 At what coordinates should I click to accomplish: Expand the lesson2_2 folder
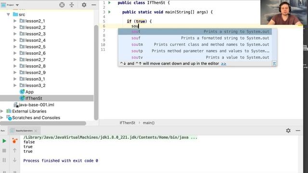(15, 27)
